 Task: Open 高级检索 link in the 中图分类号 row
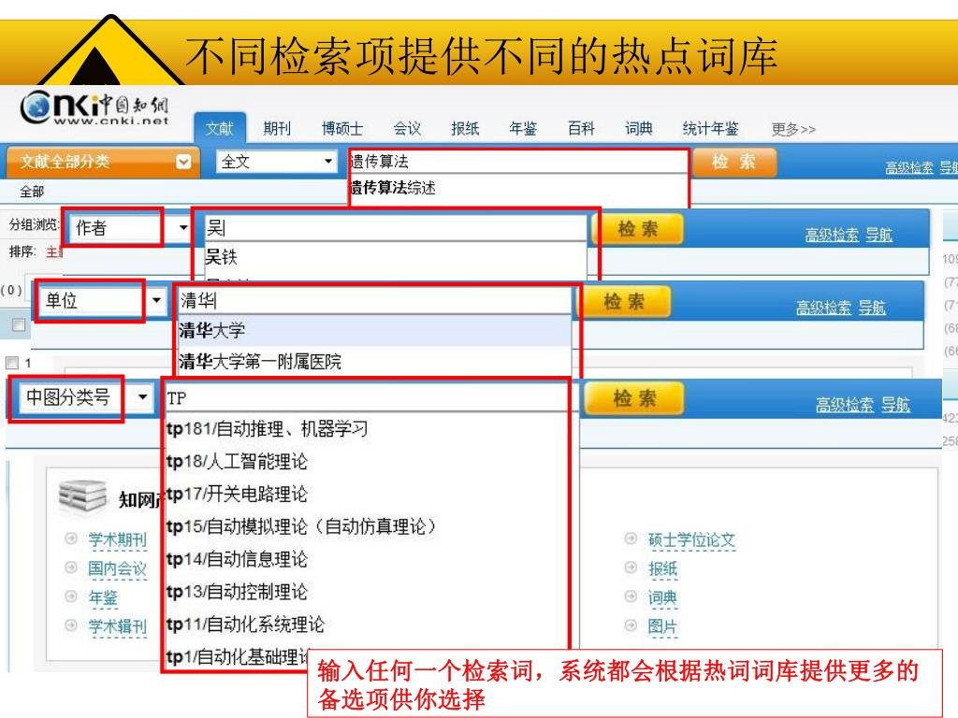click(x=845, y=404)
